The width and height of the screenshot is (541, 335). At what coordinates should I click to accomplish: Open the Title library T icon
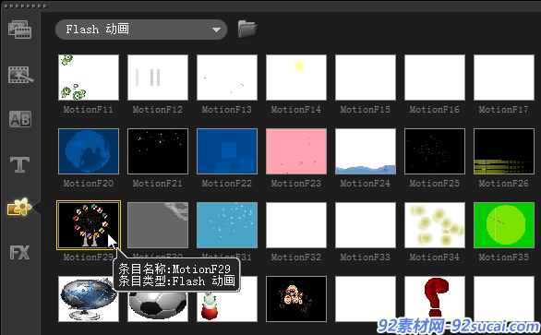[19, 164]
